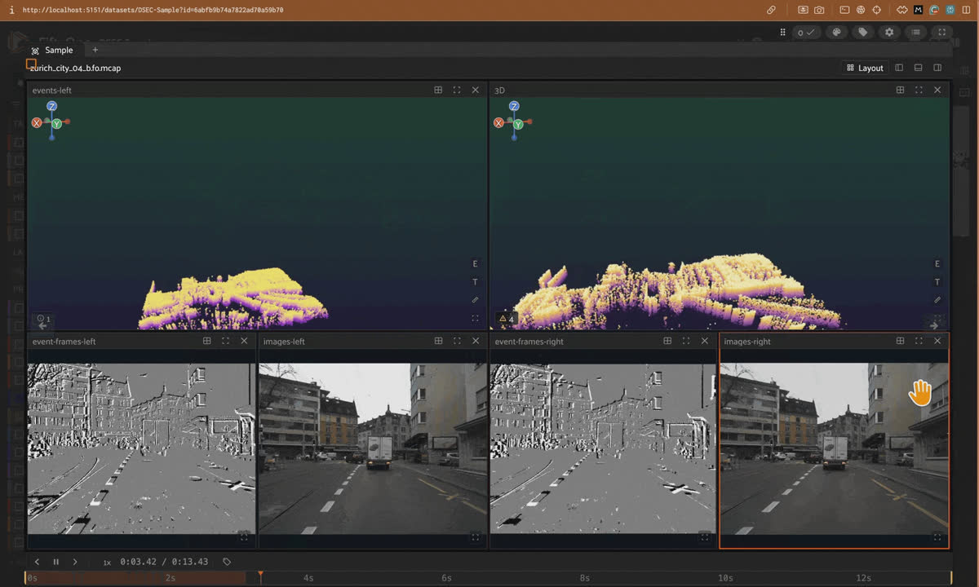Open display options gear in modal toolbar
The width and height of the screenshot is (979, 587).
889,33
